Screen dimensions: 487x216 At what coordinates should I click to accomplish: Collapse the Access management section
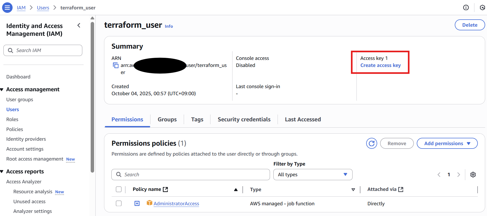click(2, 90)
